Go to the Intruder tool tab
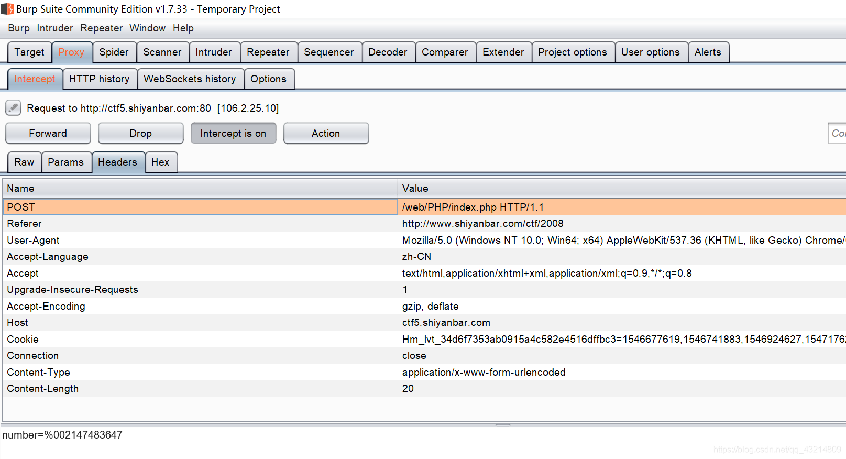Screen dimensions: 846x459 (214, 52)
